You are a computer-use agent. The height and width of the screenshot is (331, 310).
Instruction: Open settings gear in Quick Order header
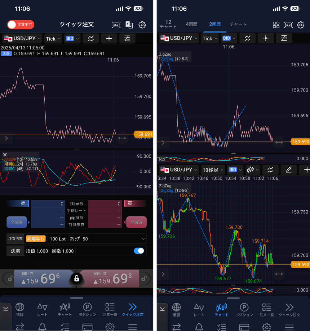point(142,25)
